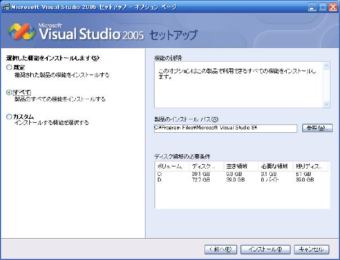This screenshot has height=260, width=340.
Task: Click the 空き領域 column header
Action: point(241,166)
